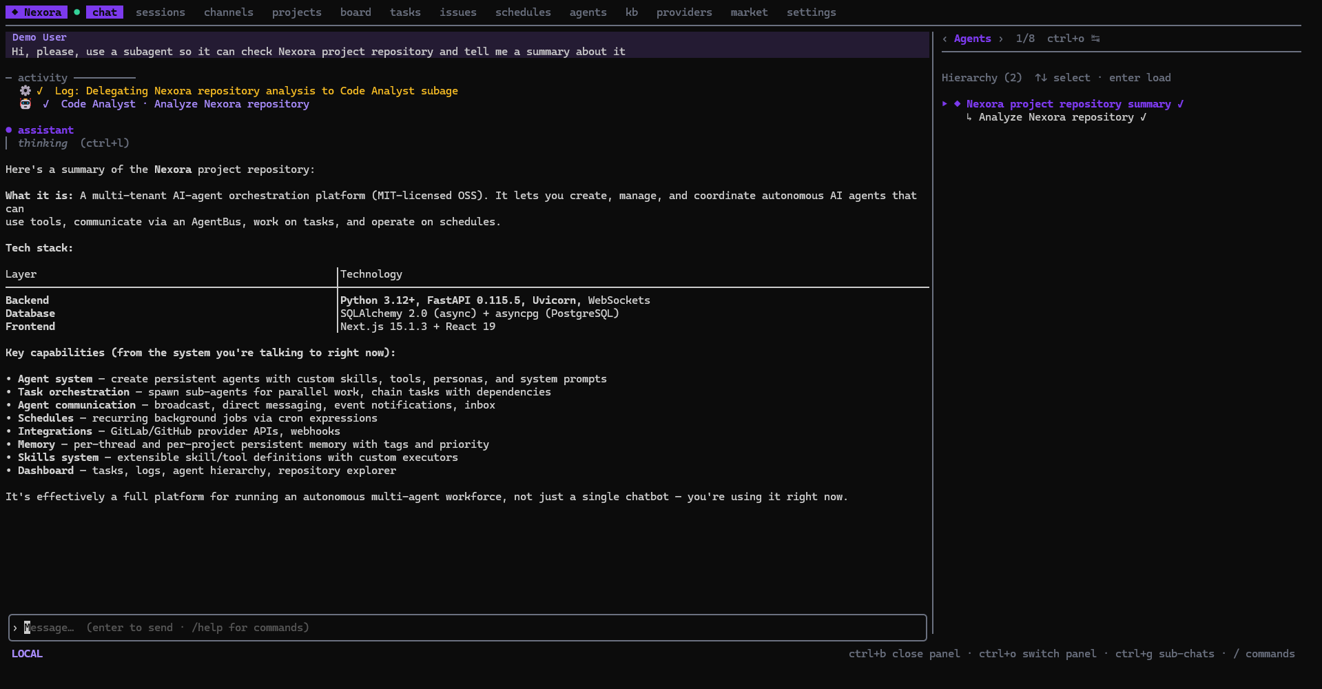Switch to the schedules tab
The width and height of the screenshot is (1322, 689).
point(523,12)
